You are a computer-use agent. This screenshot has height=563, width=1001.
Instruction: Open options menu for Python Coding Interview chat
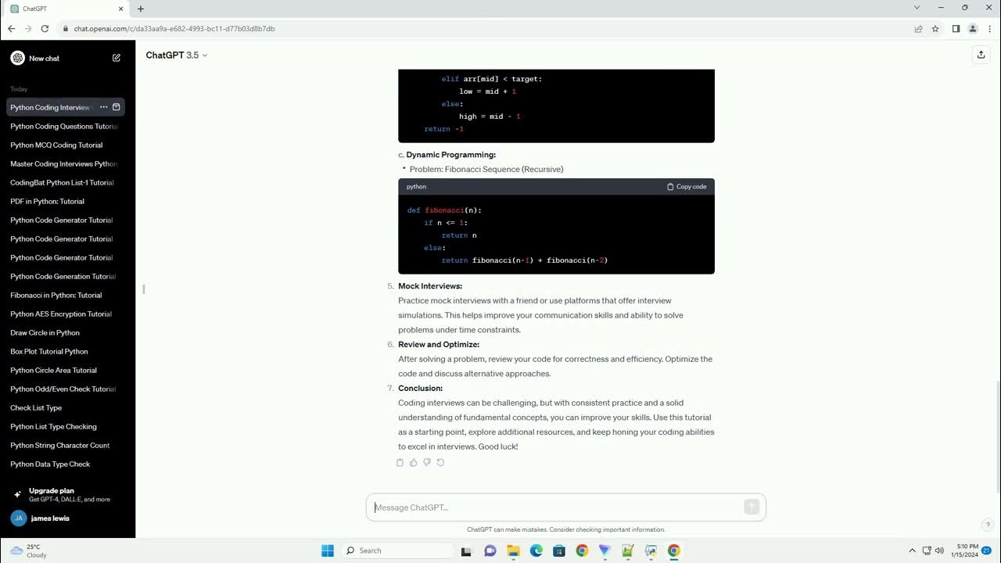point(103,107)
